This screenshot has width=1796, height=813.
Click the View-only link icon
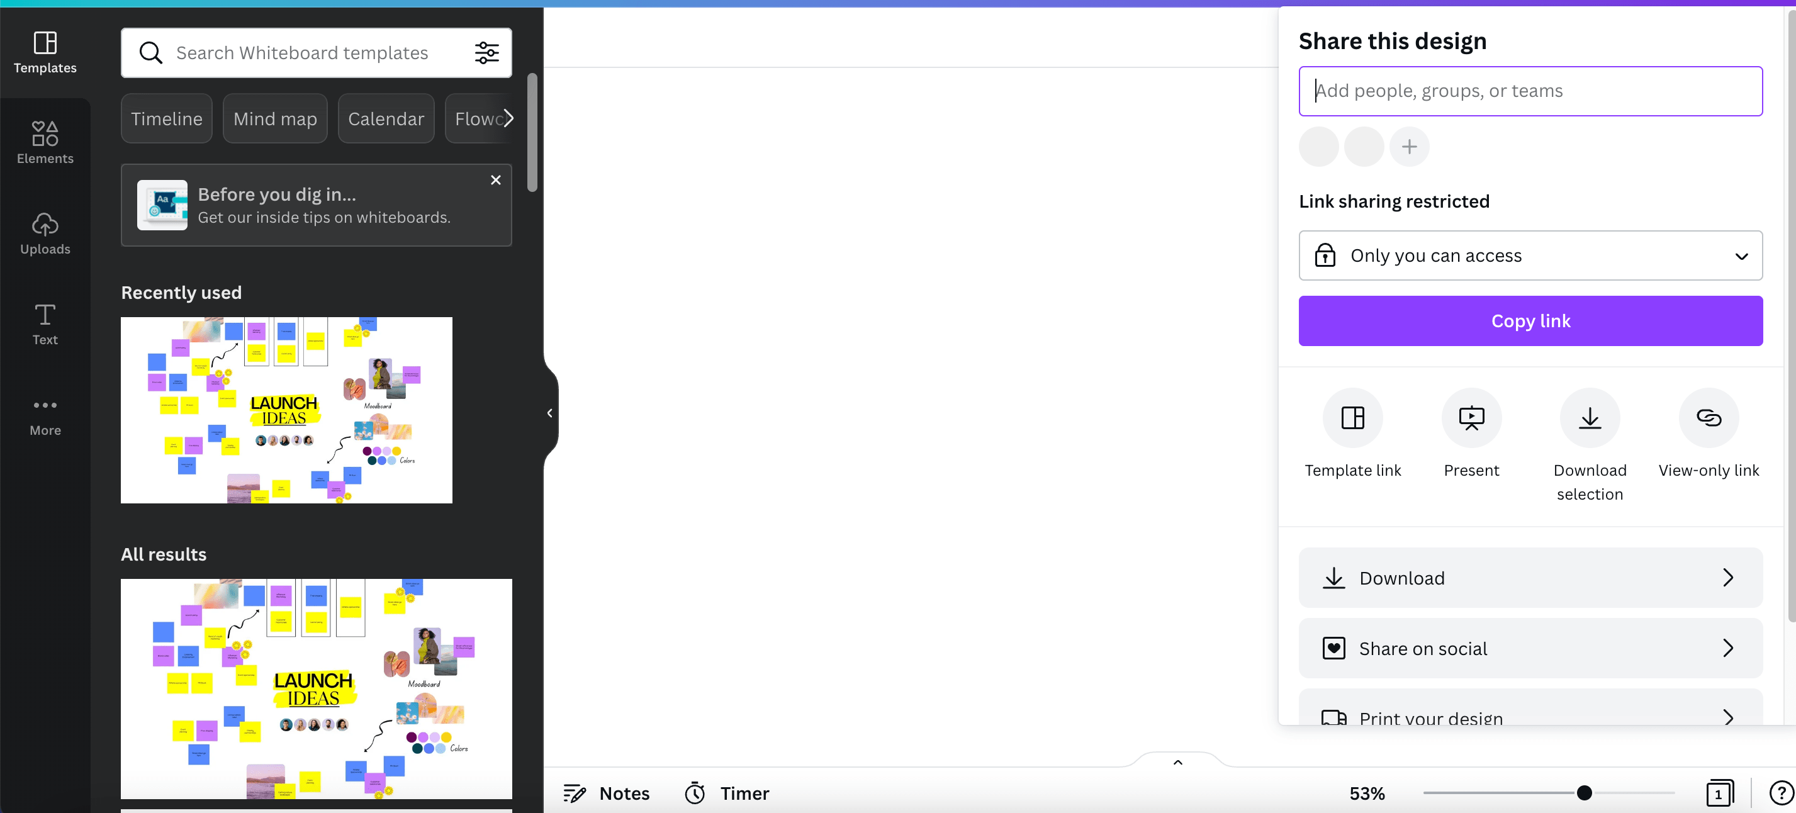click(1708, 418)
